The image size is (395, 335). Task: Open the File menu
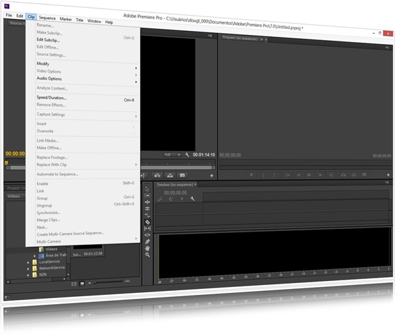9,15
